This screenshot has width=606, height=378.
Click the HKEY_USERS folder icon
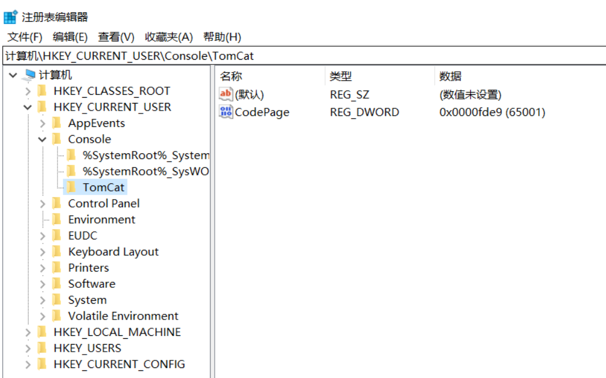42,348
